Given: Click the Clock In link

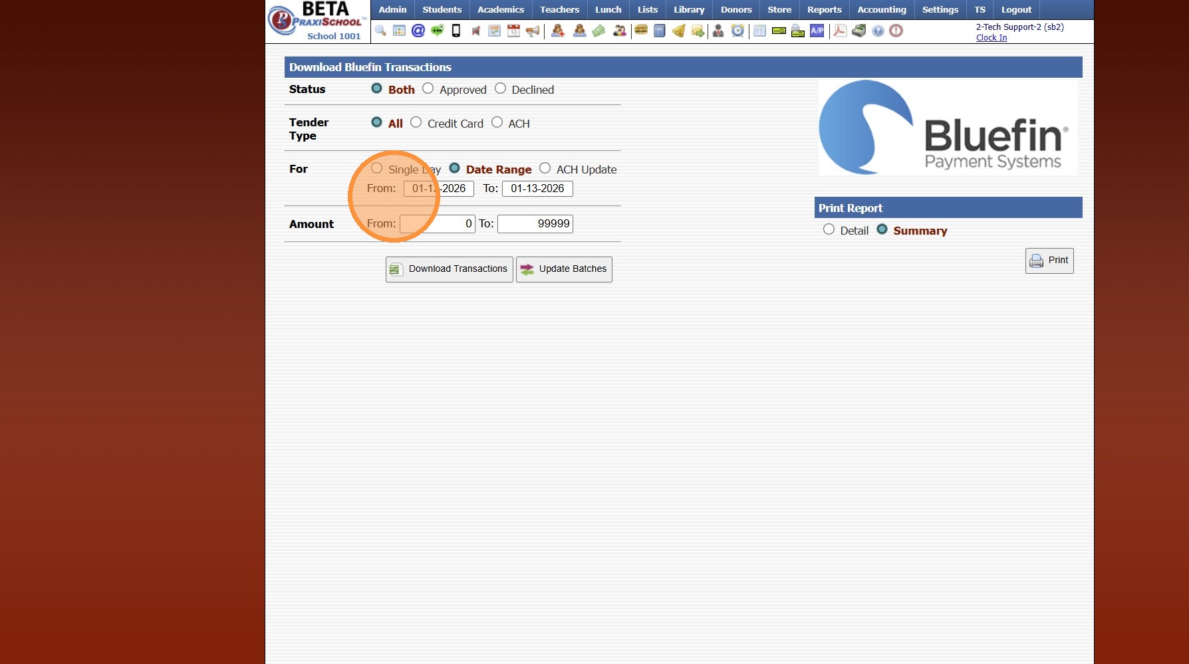Looking at the screenshot, I should (990, 38).
